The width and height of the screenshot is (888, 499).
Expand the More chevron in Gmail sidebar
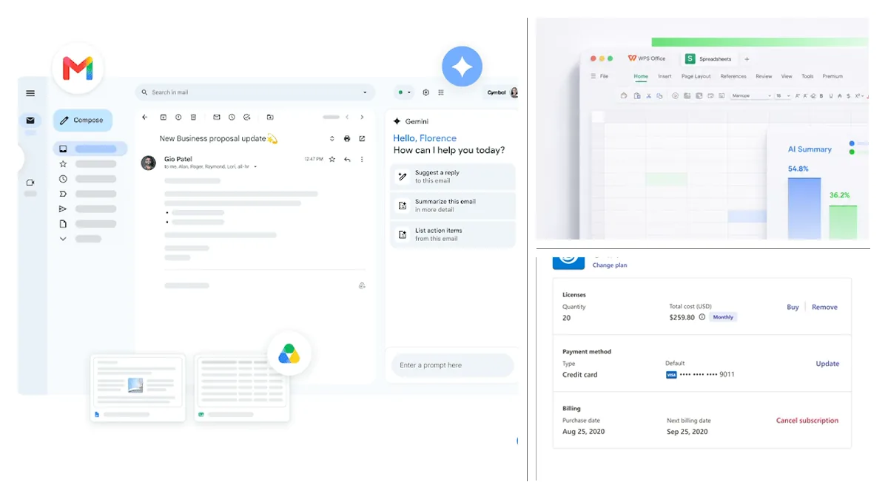(63, 239)
